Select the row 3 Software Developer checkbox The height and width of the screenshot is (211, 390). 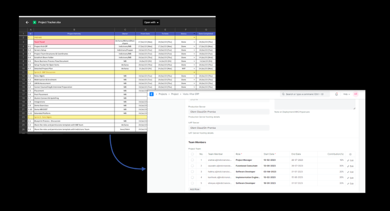[x=192, y=171]
